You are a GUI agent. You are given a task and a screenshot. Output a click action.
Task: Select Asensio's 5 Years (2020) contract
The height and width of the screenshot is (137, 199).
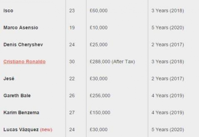(x=168, y=27)
